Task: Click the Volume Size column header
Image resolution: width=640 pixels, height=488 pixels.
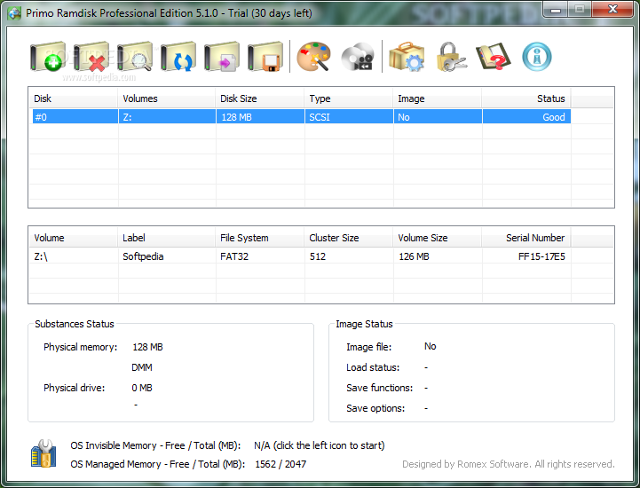Action: pos(438,238)
